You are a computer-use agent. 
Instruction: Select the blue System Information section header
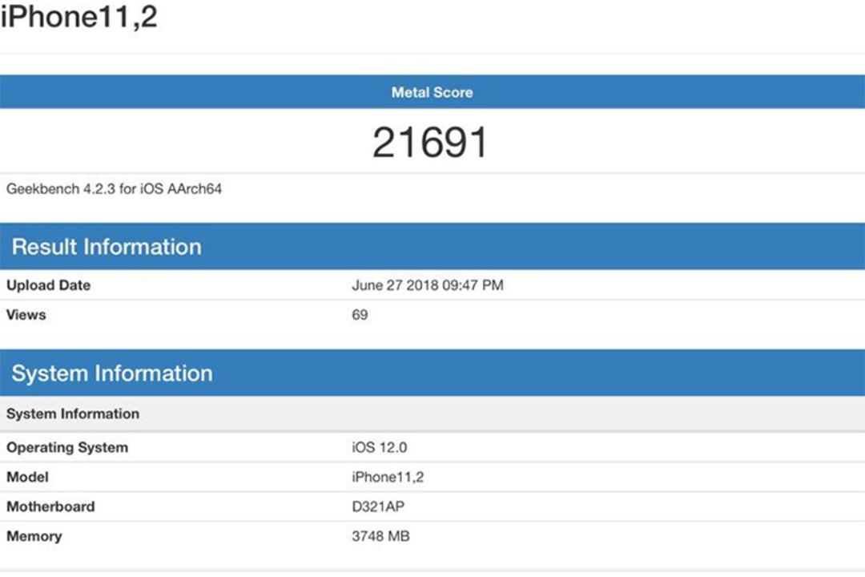(432, 373)
